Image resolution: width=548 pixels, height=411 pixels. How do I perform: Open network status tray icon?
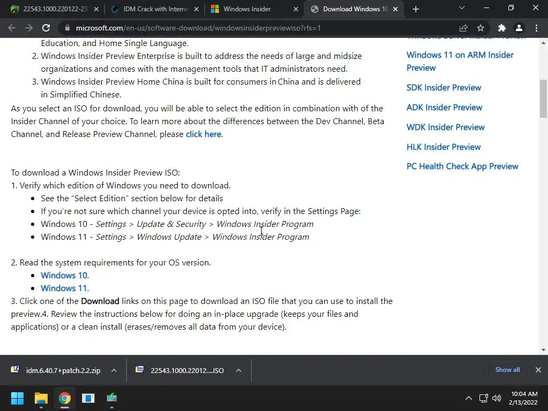pyautogui.click(x=484, y=398)
